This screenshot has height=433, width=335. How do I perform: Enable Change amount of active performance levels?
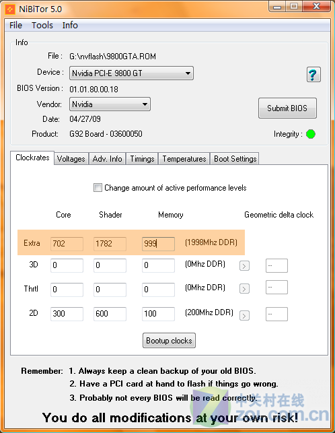[98, 188]
